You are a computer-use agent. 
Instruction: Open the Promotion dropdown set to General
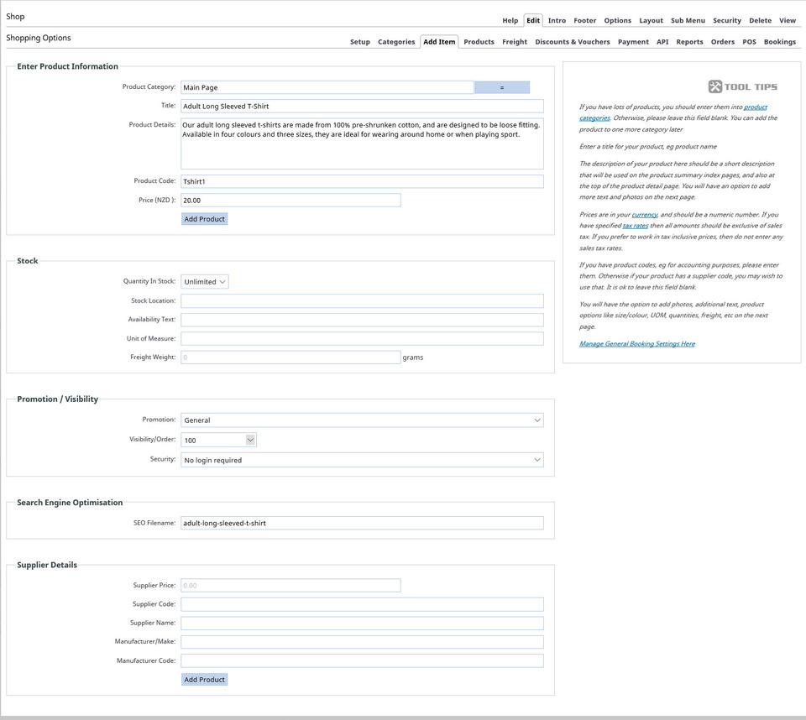362,420
